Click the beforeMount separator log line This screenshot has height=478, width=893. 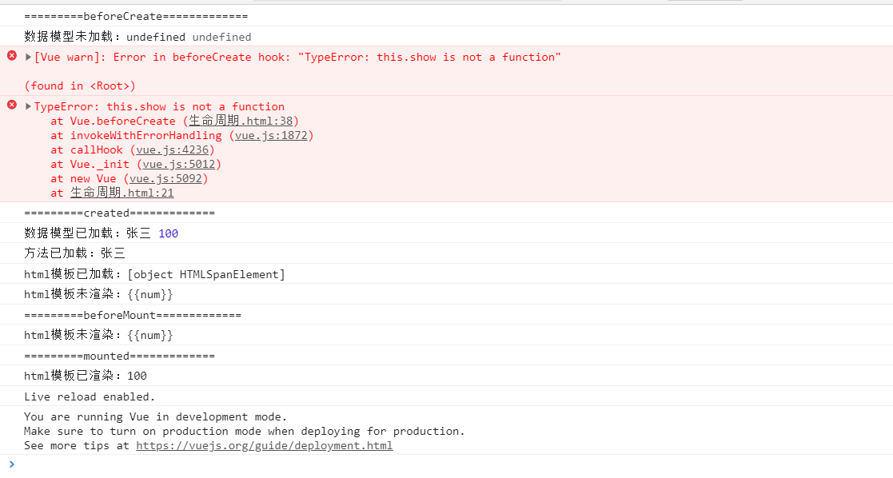pyautogui.click(x=133, y=315)
